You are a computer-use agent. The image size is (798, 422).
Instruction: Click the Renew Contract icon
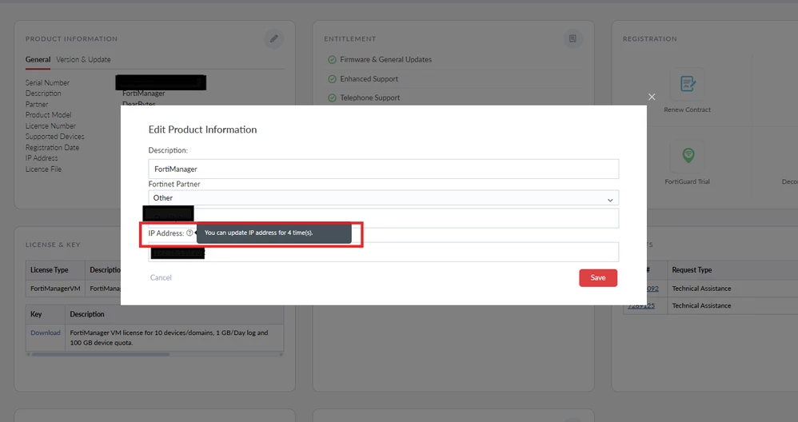pyautogui.click(x=688, y=84)
